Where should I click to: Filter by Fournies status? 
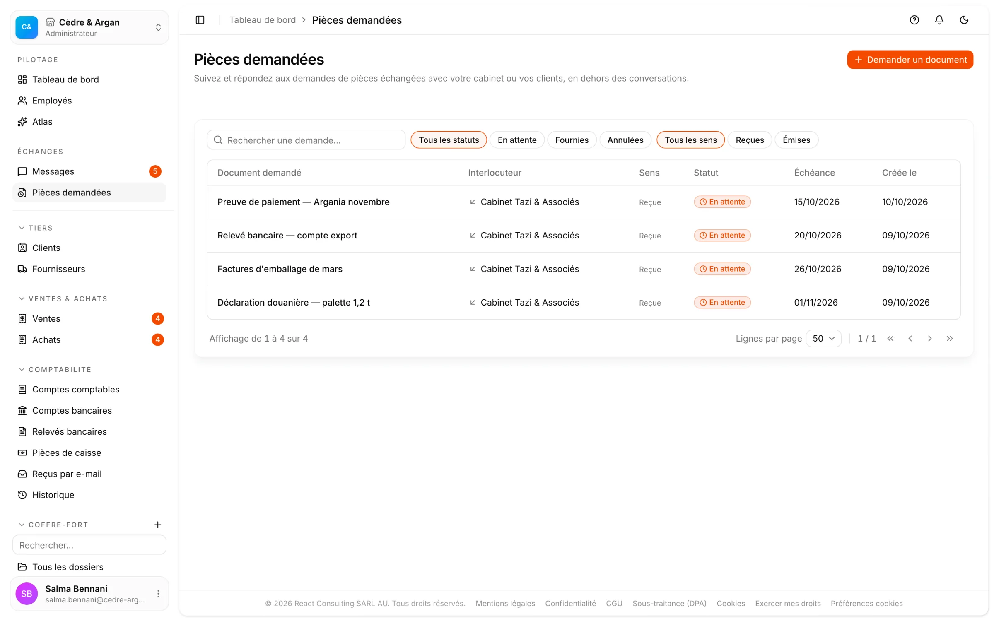[x=572, y=140]
